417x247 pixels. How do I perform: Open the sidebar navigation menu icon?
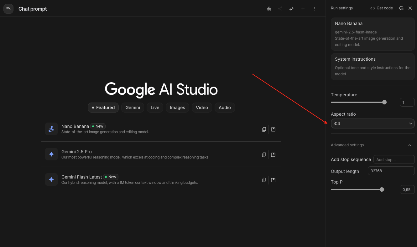8,9
